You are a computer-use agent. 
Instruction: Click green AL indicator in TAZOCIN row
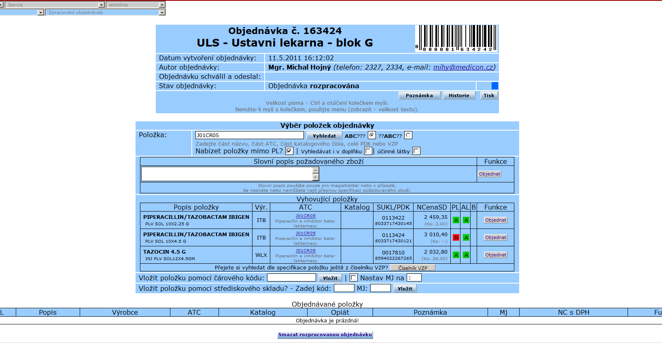pyautogui.click(x=466, y=255)
